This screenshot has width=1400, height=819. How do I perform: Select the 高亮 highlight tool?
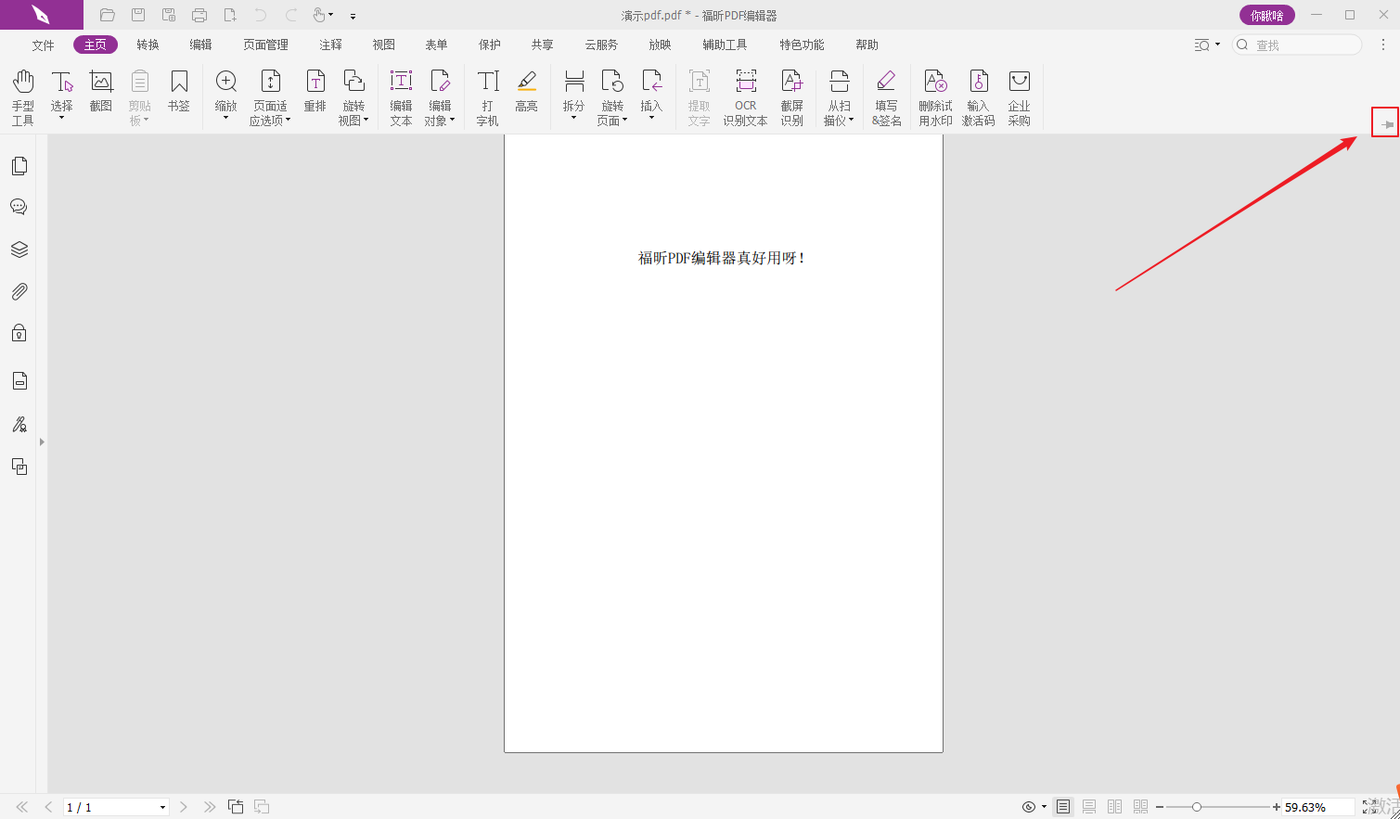(526, 92)
